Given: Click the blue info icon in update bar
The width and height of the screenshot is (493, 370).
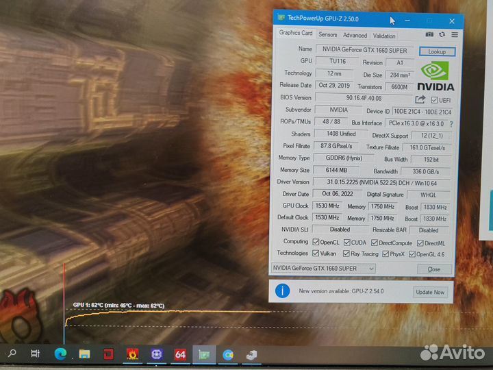Looking at the screenshot, I should pyautogui.click(x=282, y=291).
